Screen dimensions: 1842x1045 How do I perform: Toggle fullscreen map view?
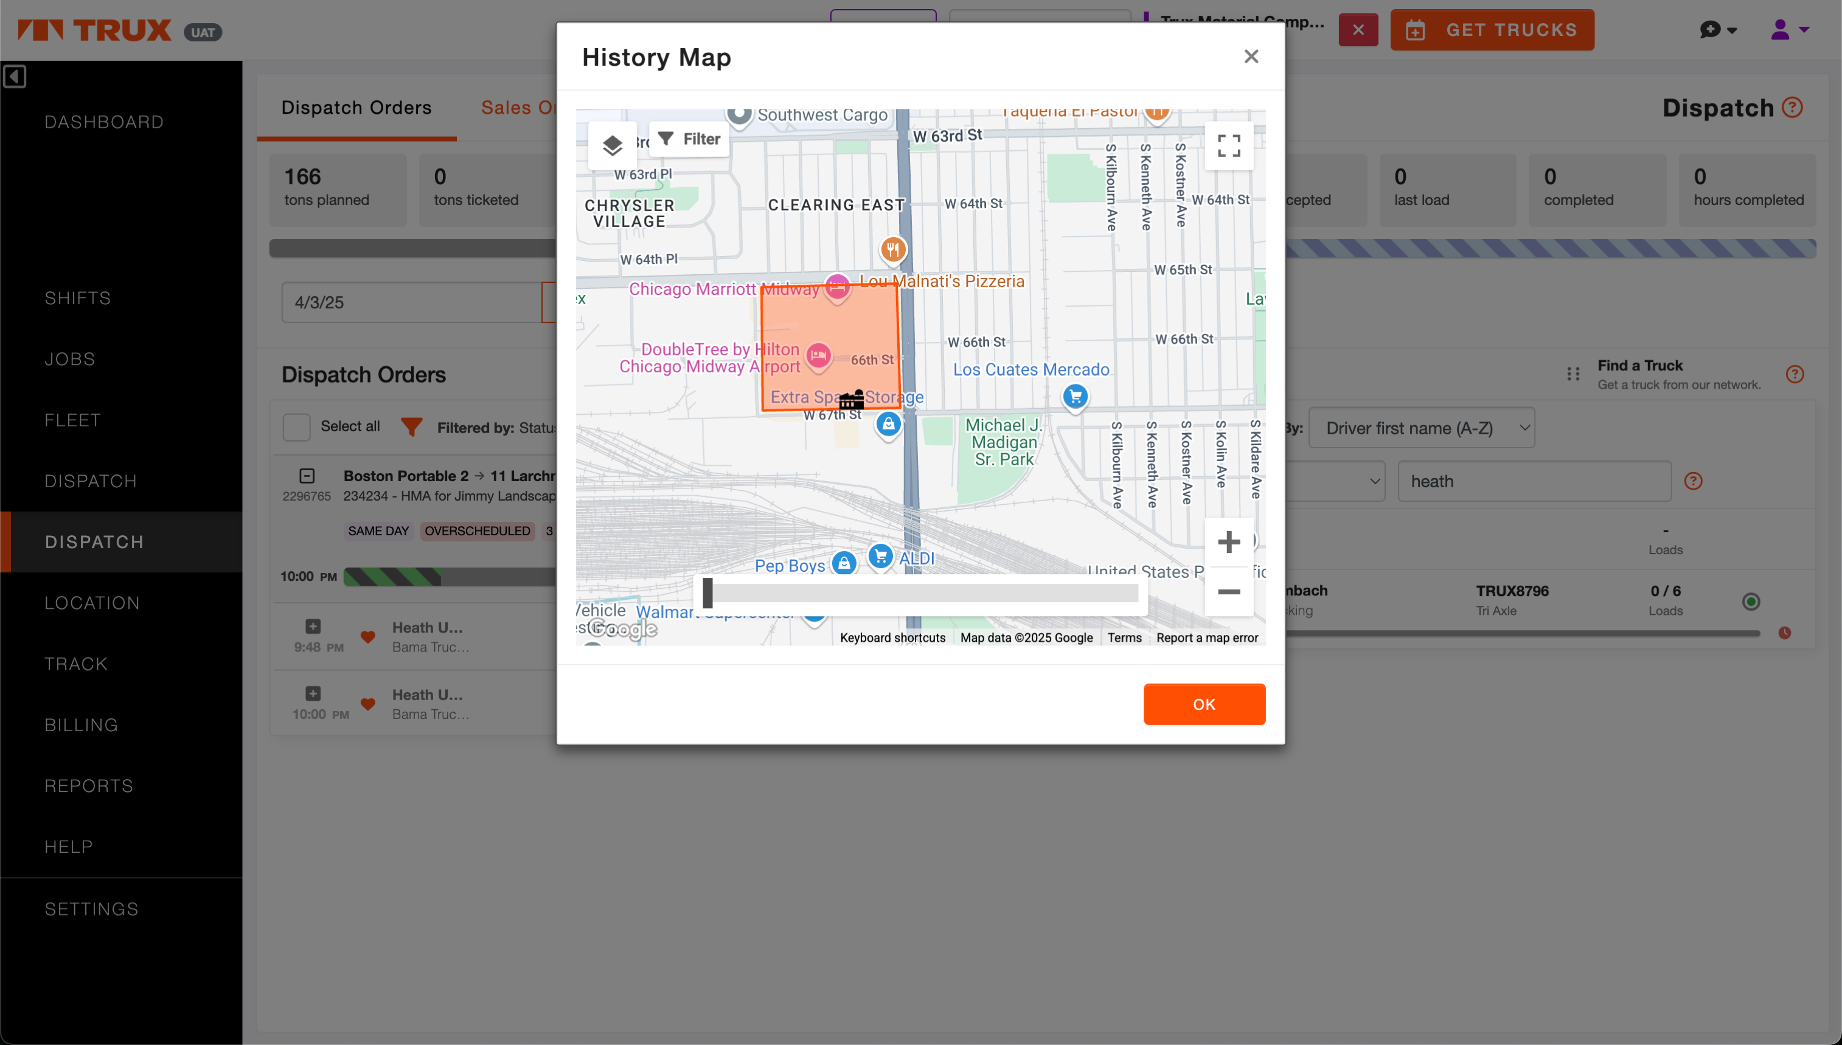1228,146
